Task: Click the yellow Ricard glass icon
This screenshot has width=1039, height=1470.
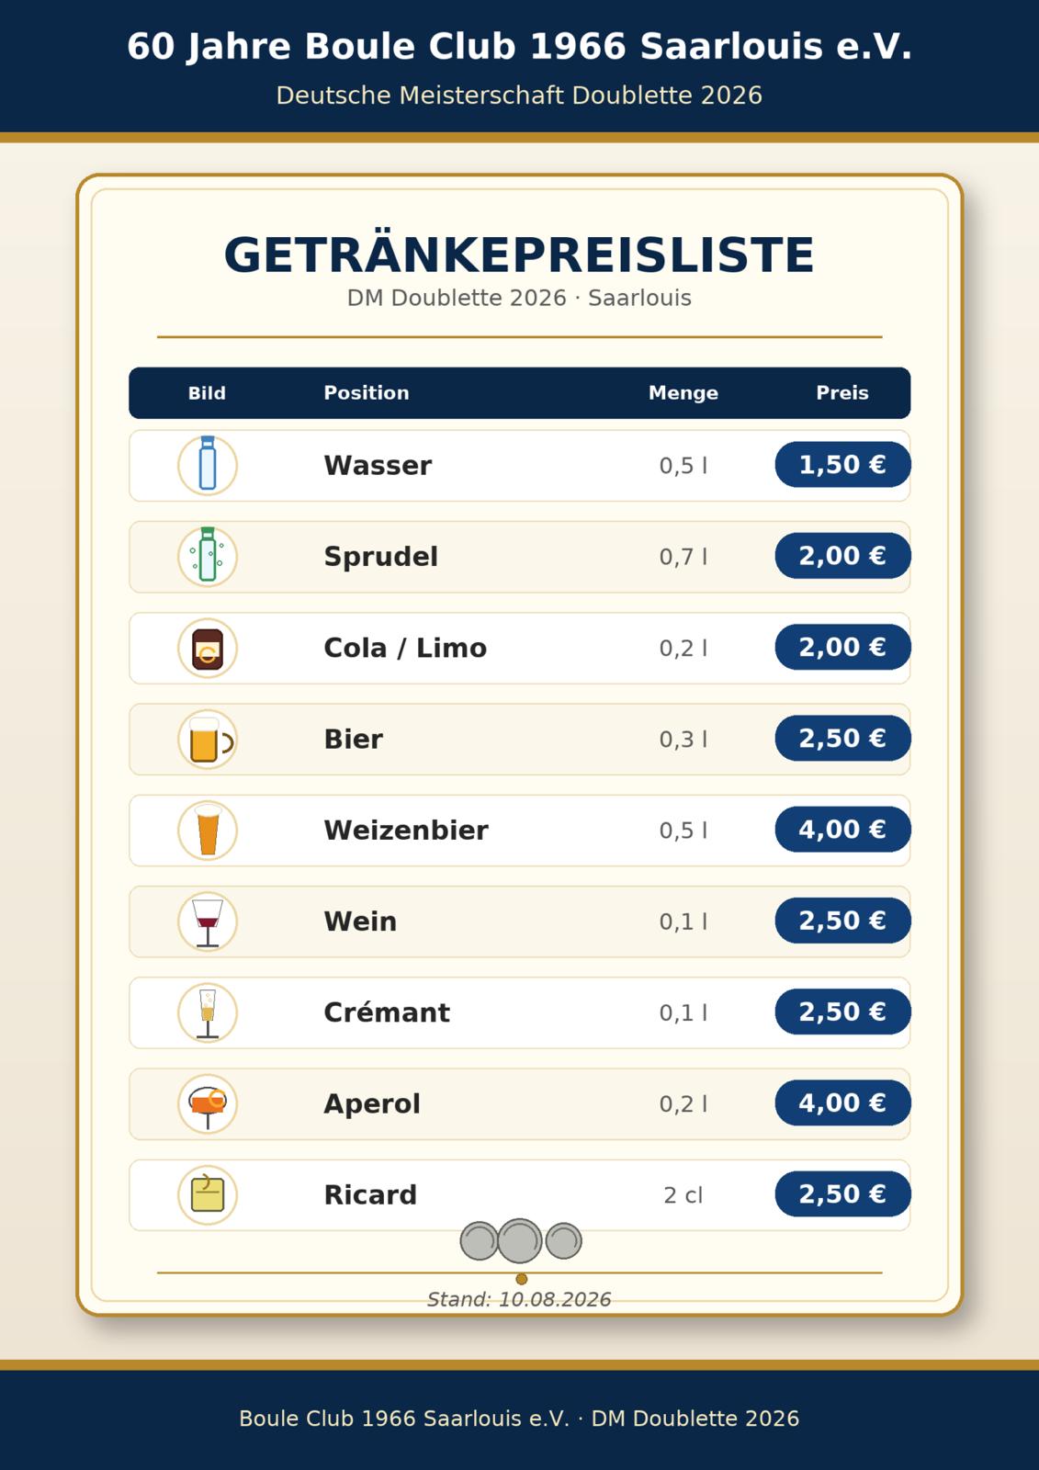Action: [208, 1194]
